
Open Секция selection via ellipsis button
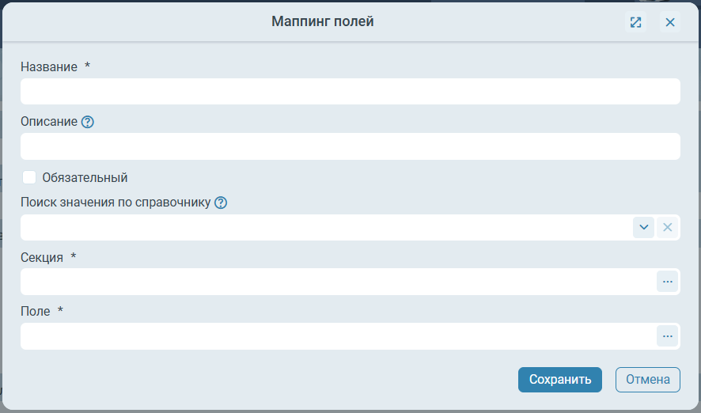[667, 282]
